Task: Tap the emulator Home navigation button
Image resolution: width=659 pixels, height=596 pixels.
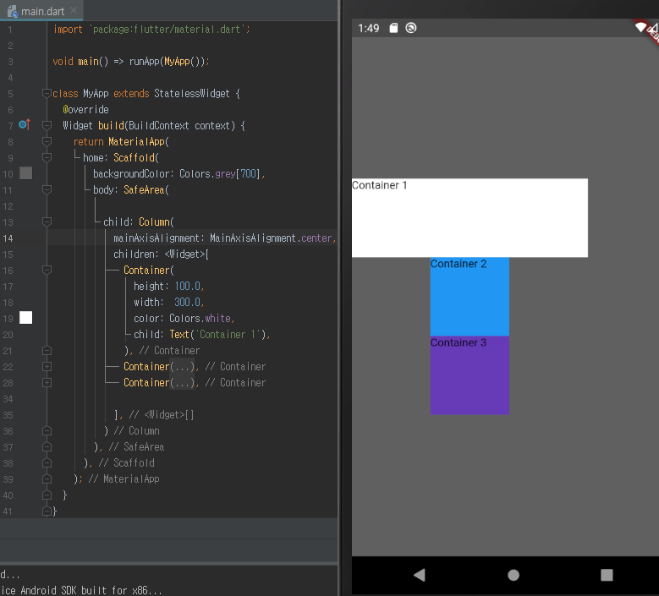Action: coord(513,575)
